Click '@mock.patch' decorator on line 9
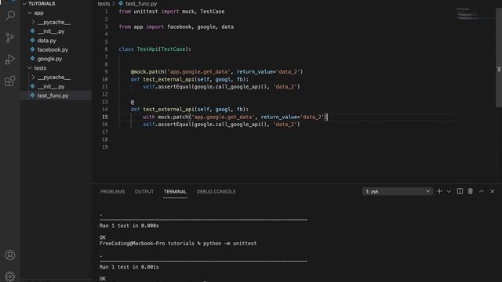502x282 pixels. pos(147,71)
